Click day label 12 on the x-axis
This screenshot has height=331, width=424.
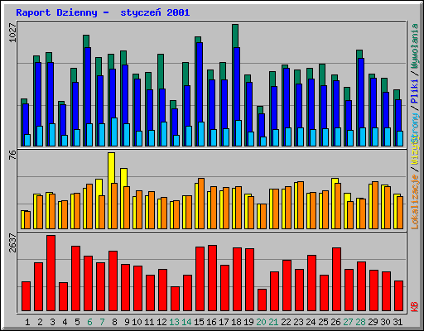(161, 322)
